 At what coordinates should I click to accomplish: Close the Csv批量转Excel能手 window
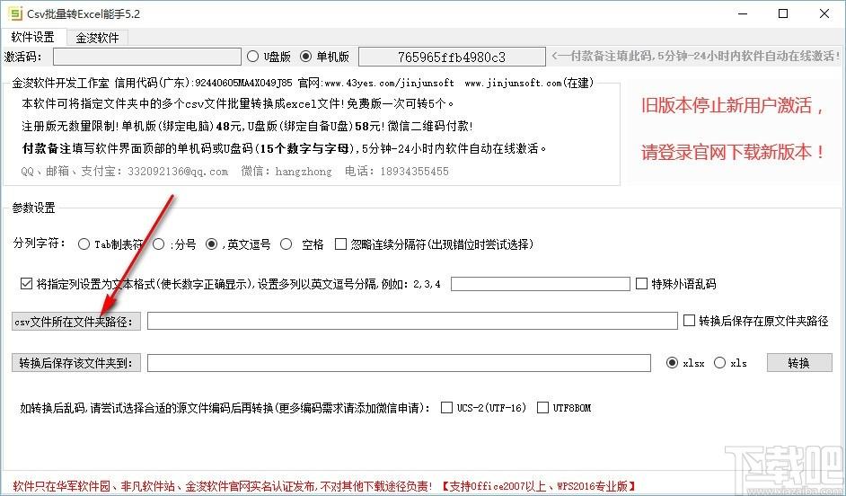click(824, 13)
